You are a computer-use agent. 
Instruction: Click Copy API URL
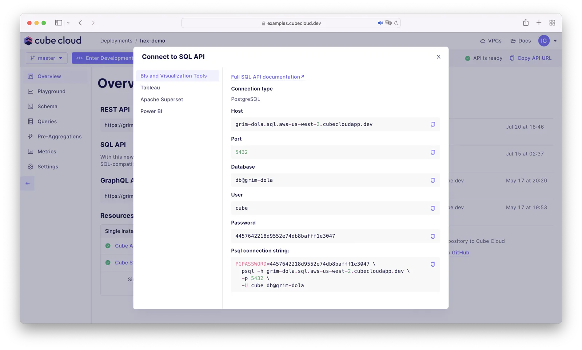click(531, 58)
